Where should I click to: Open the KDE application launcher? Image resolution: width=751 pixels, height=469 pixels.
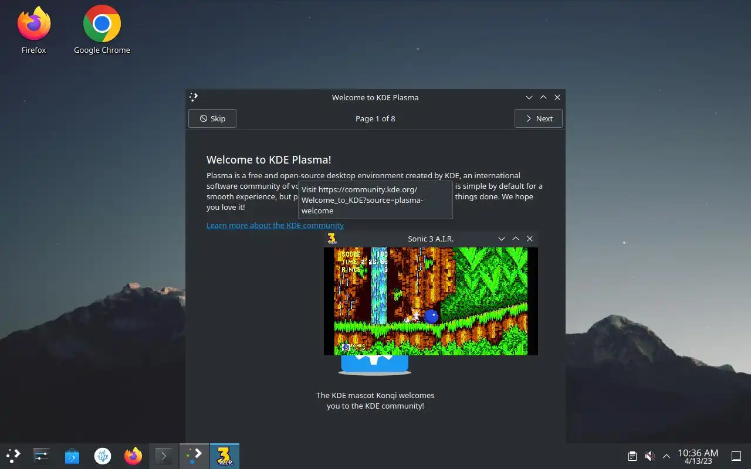pyautogui.click(x=13, y=456)
